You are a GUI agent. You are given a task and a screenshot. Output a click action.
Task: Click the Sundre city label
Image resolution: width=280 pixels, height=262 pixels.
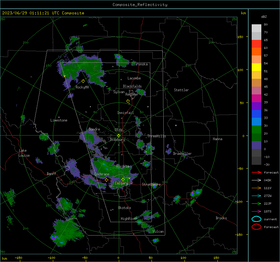[x=94, y=129]
